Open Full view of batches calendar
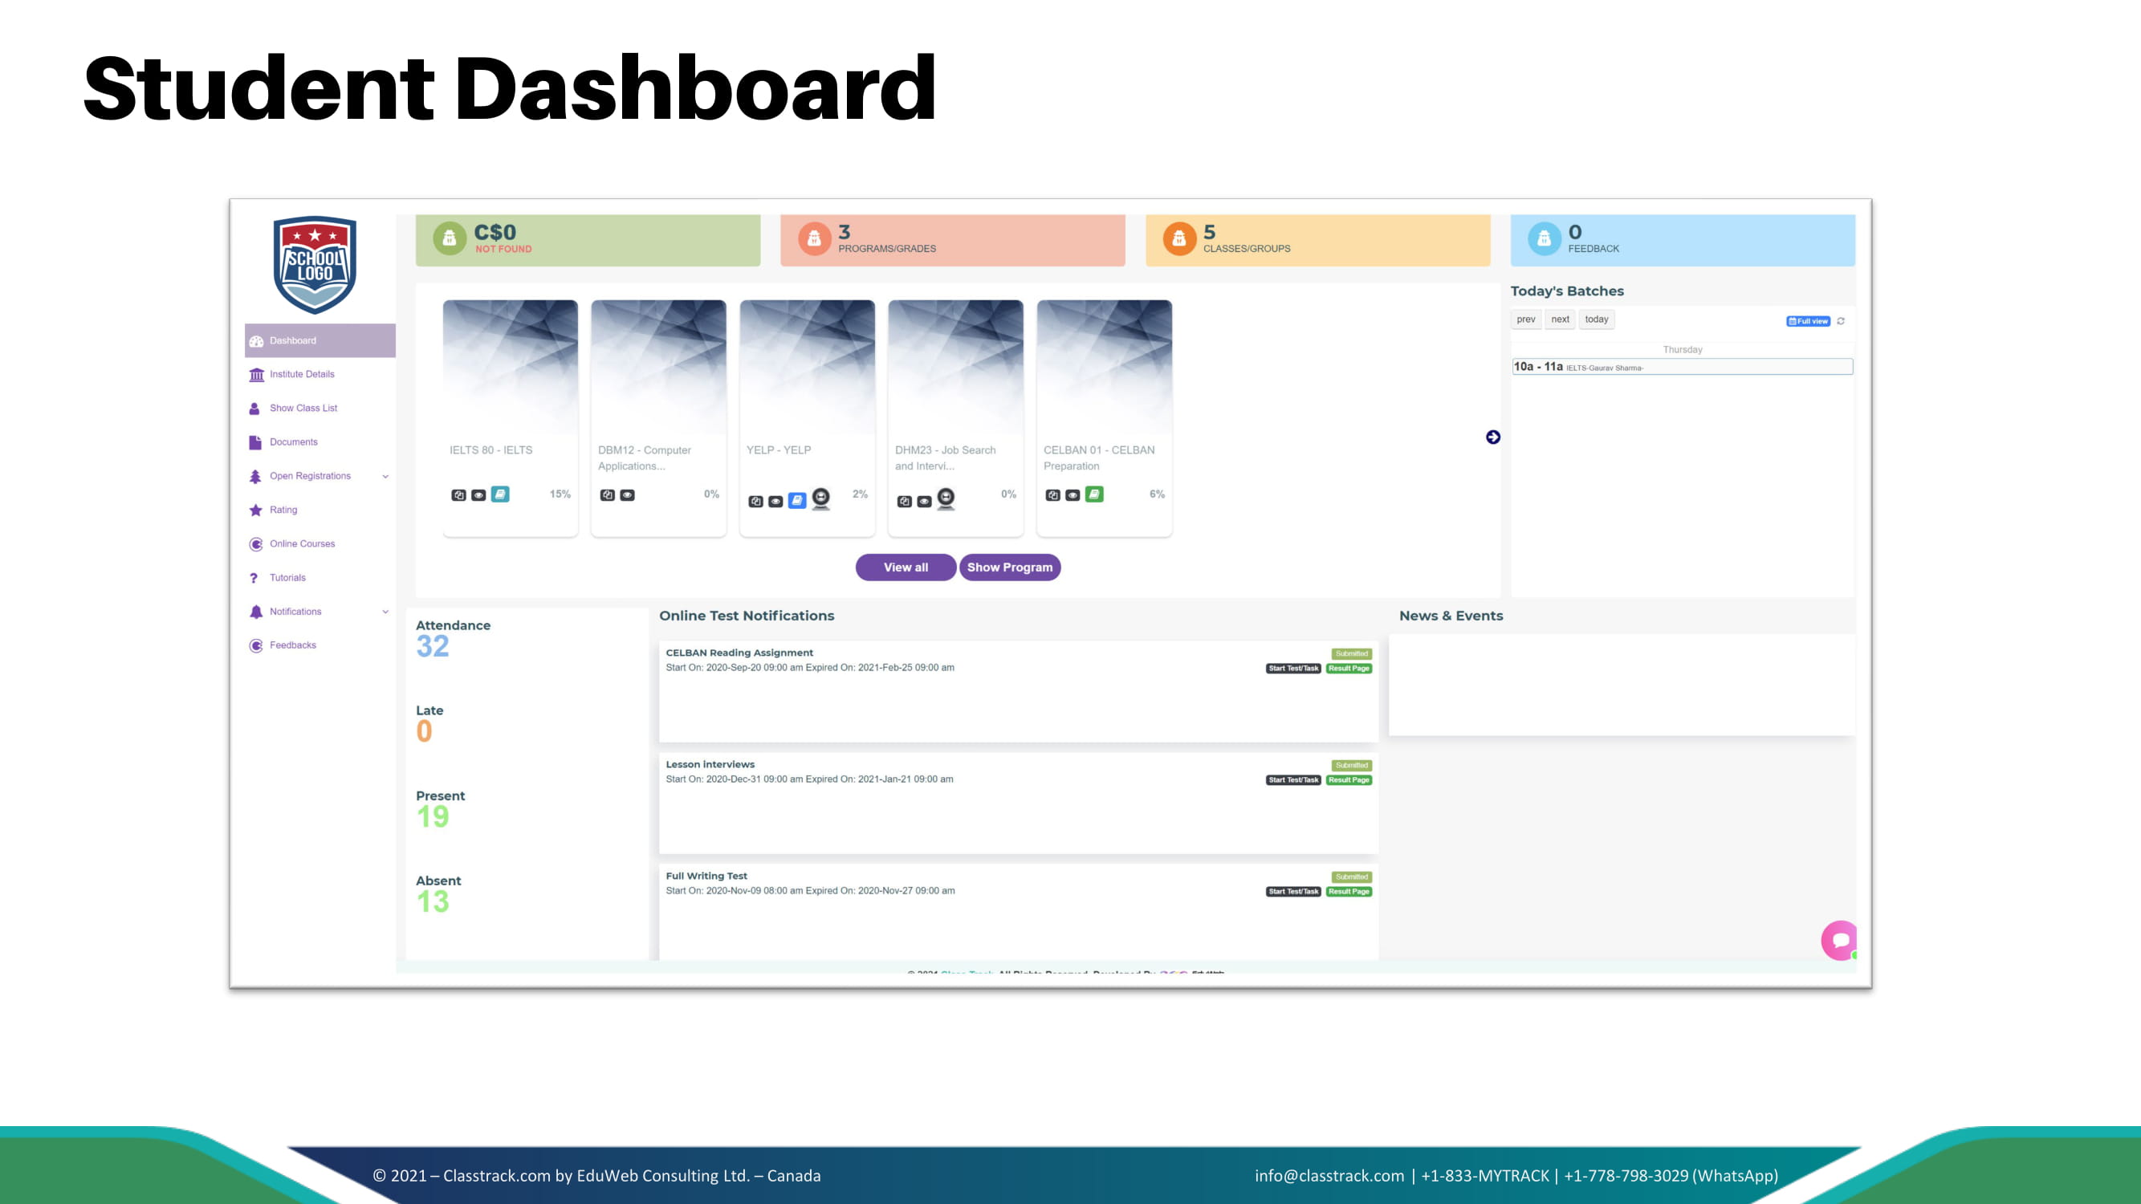 pos(1808,321)
